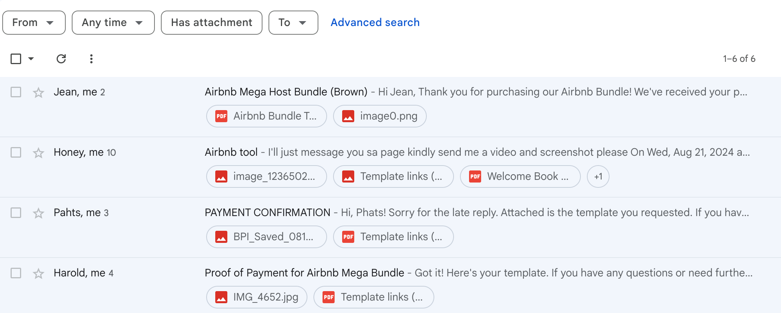Star the Harold, me conversation
Image resolution: width=781 pixels, height=313 pixels.
coord(39,273)
